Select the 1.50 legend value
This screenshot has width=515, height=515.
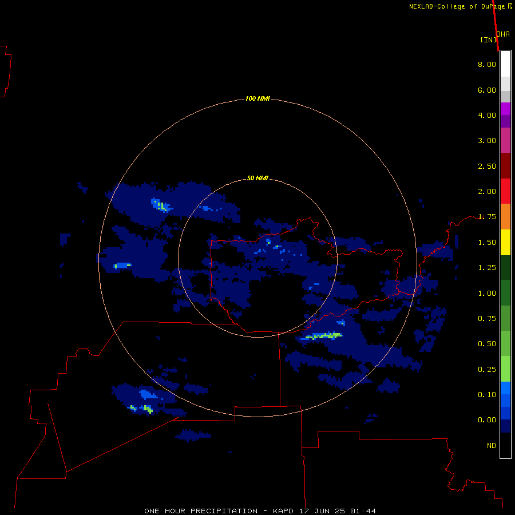[x=487, y=243]
